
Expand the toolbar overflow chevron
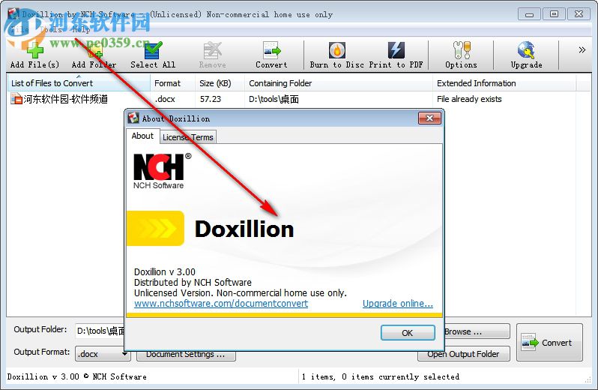coord(582,50)
